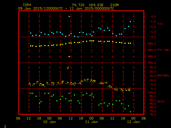Click the 12 Jan date label
The height and width of the screenshot is (128, 171).
tap(133, 122)
